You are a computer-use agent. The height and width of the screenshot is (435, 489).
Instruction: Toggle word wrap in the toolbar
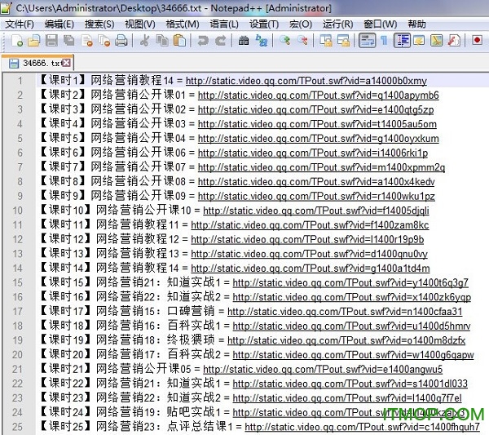click(x=367, y=41)
